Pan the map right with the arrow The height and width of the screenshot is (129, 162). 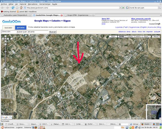(8, 39)
